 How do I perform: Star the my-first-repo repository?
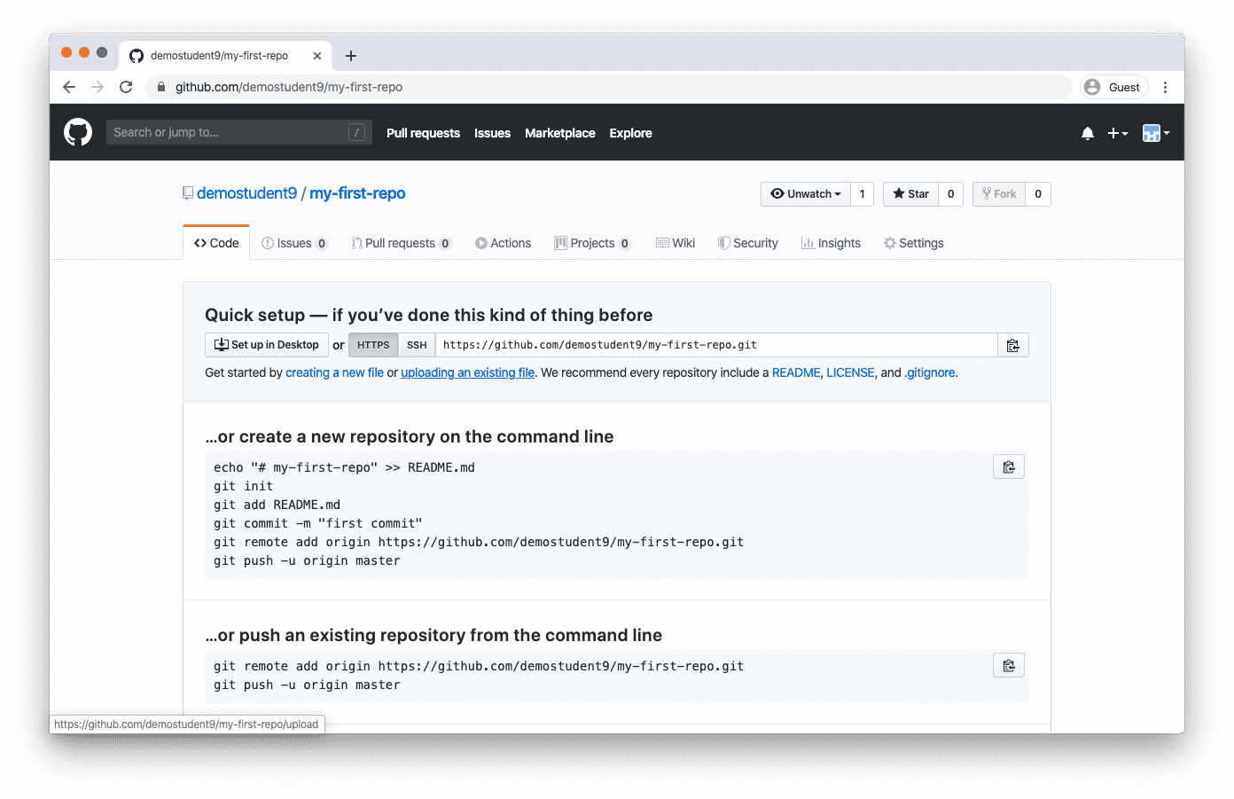(911, 194)
